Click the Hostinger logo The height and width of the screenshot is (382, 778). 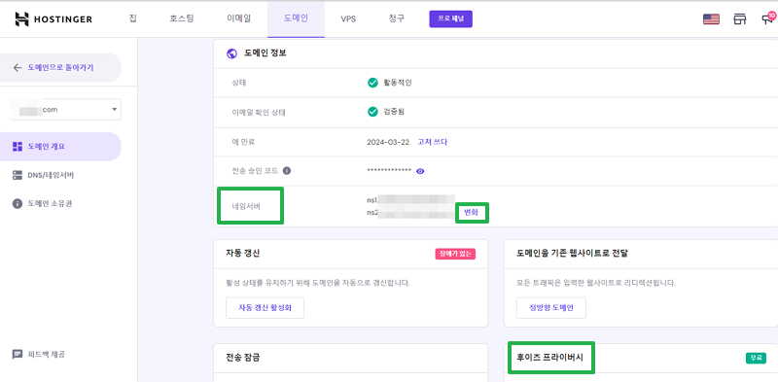click(53, 19)
